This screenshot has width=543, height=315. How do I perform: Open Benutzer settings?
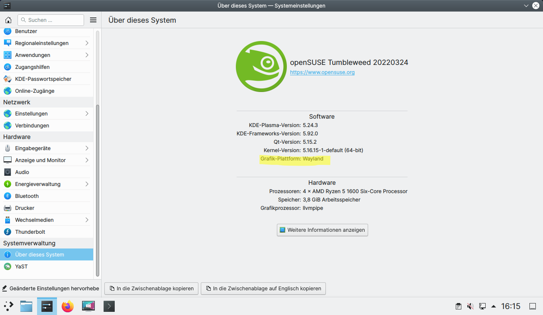[x=47, y=31]
